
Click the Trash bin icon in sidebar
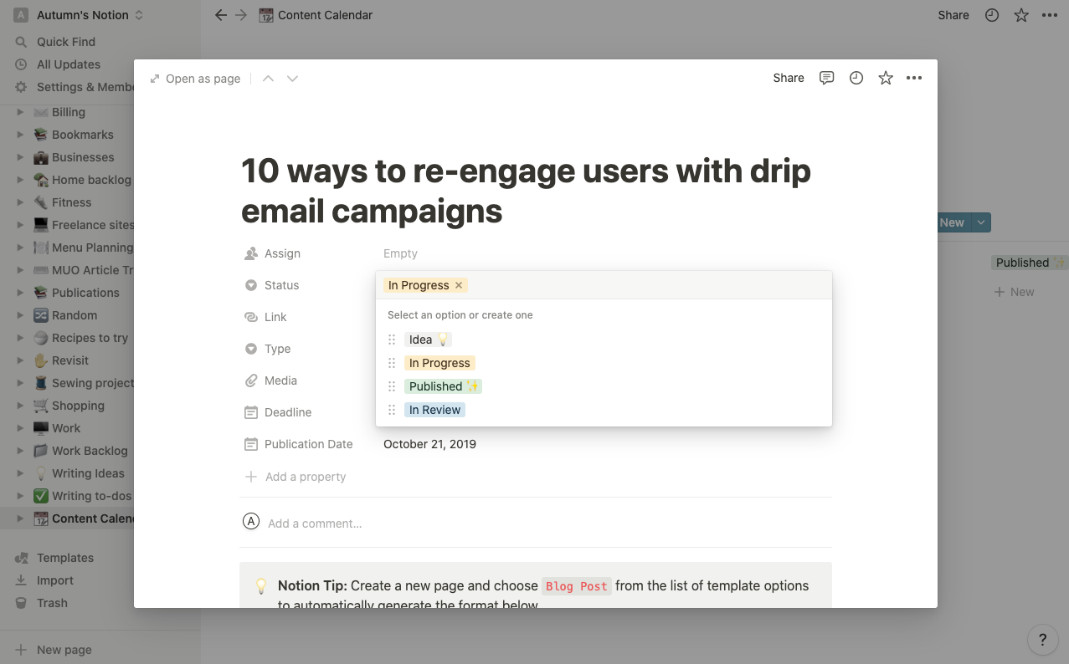[21, 603]
